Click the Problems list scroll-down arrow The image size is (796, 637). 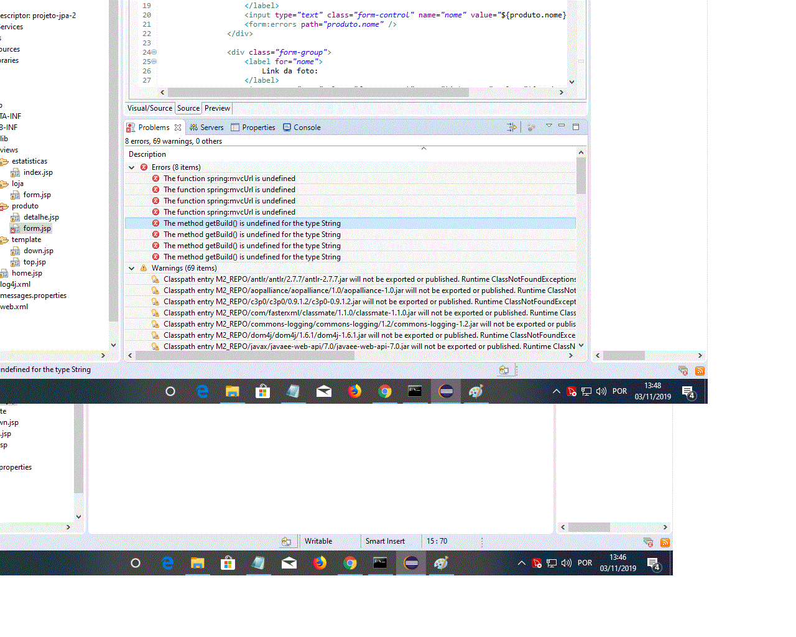pyautogui.click(x=581, y=346)
